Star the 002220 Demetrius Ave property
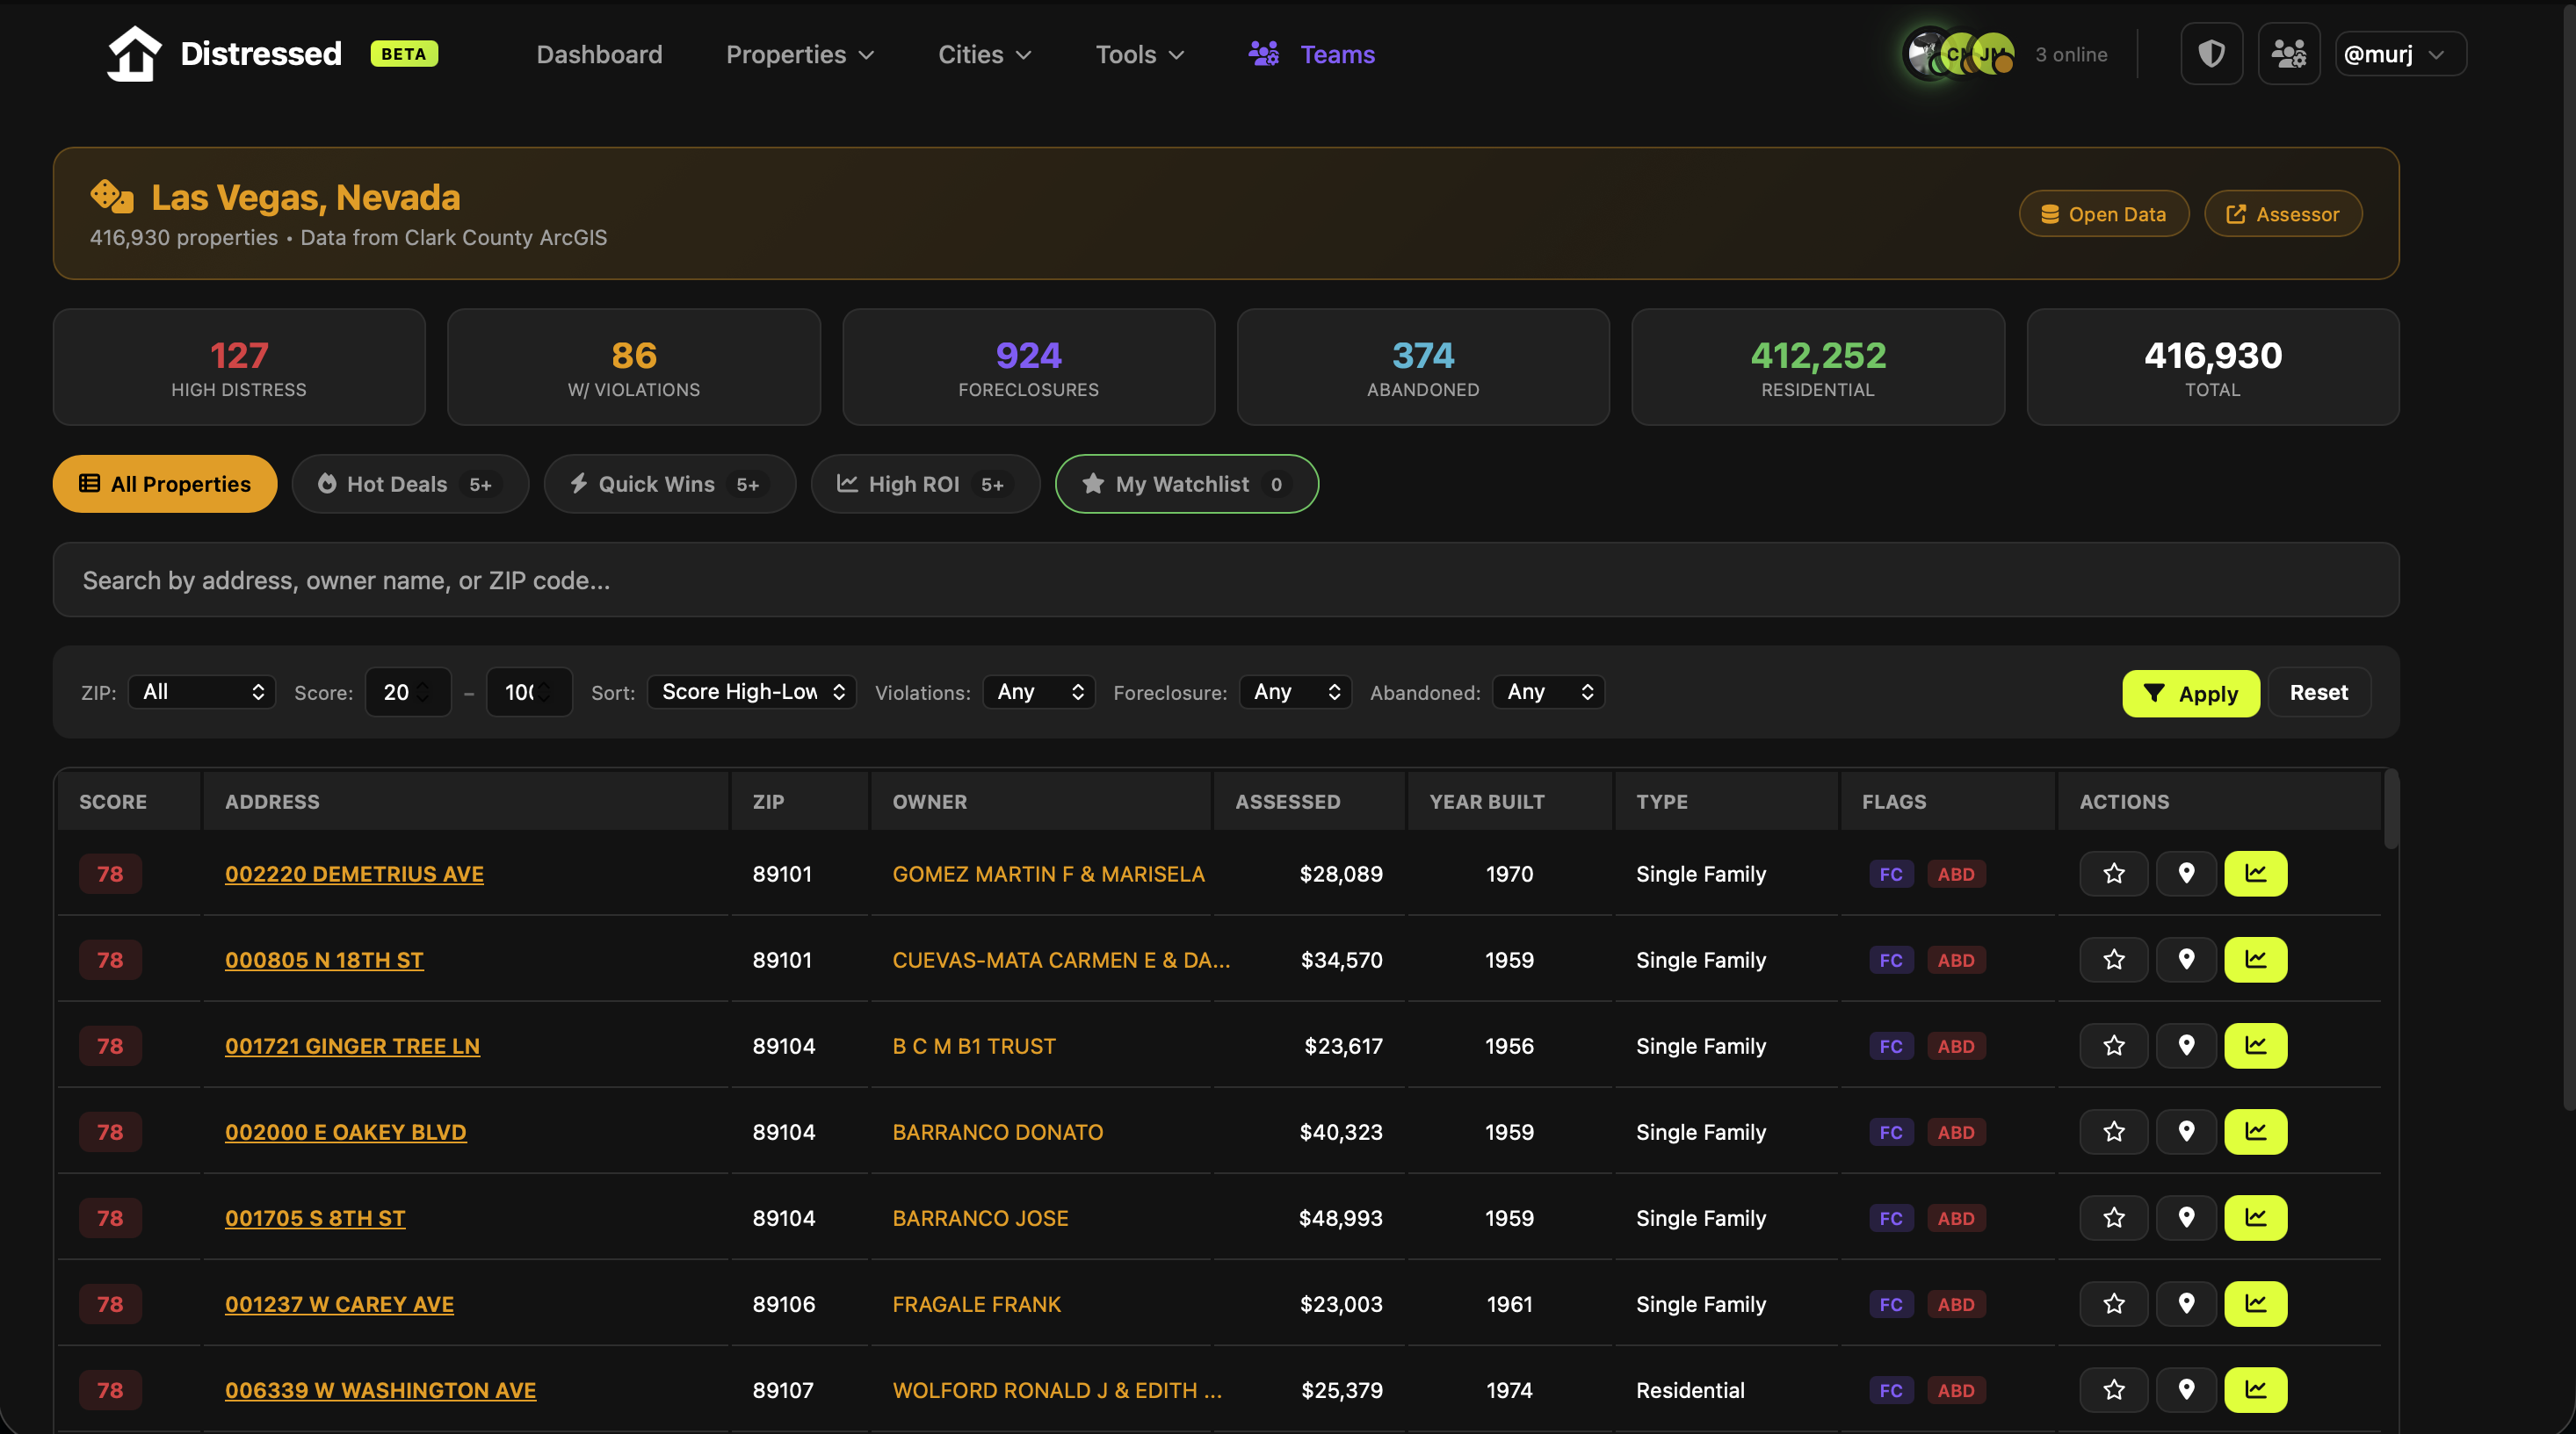Viewport: 2576px width, 1434px height. click(2113, 874)
